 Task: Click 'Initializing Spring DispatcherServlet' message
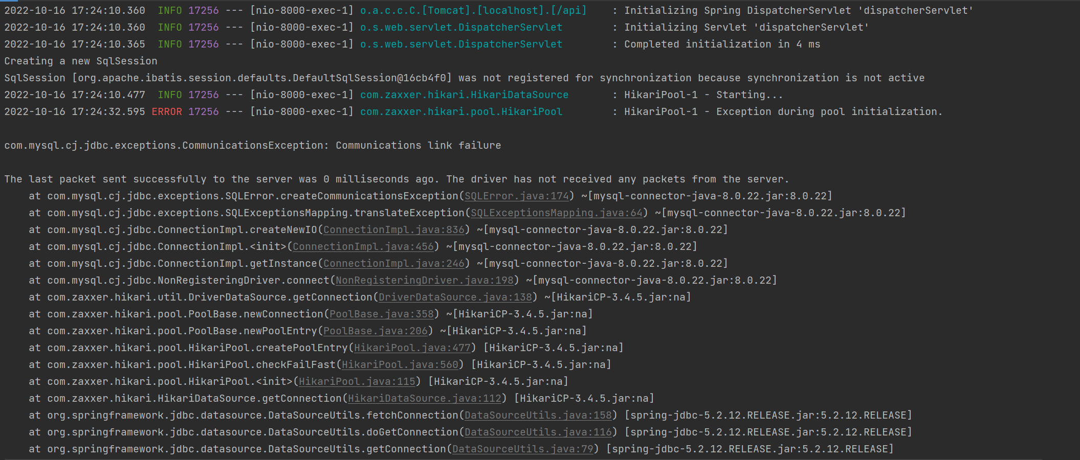[x=799, y=10]
